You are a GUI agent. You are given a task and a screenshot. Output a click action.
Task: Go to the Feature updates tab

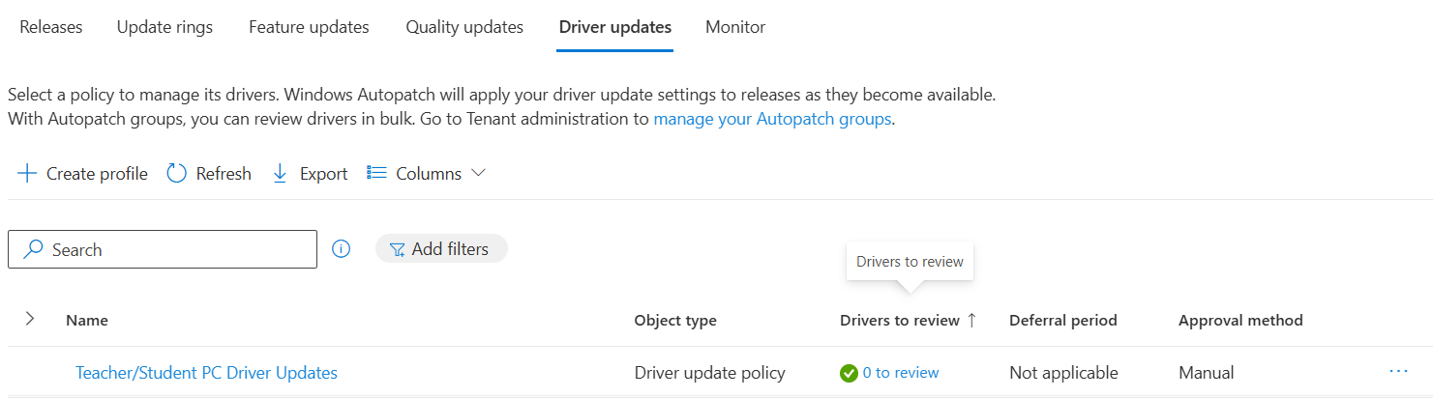pyautogui.click(x=309, y=27)
